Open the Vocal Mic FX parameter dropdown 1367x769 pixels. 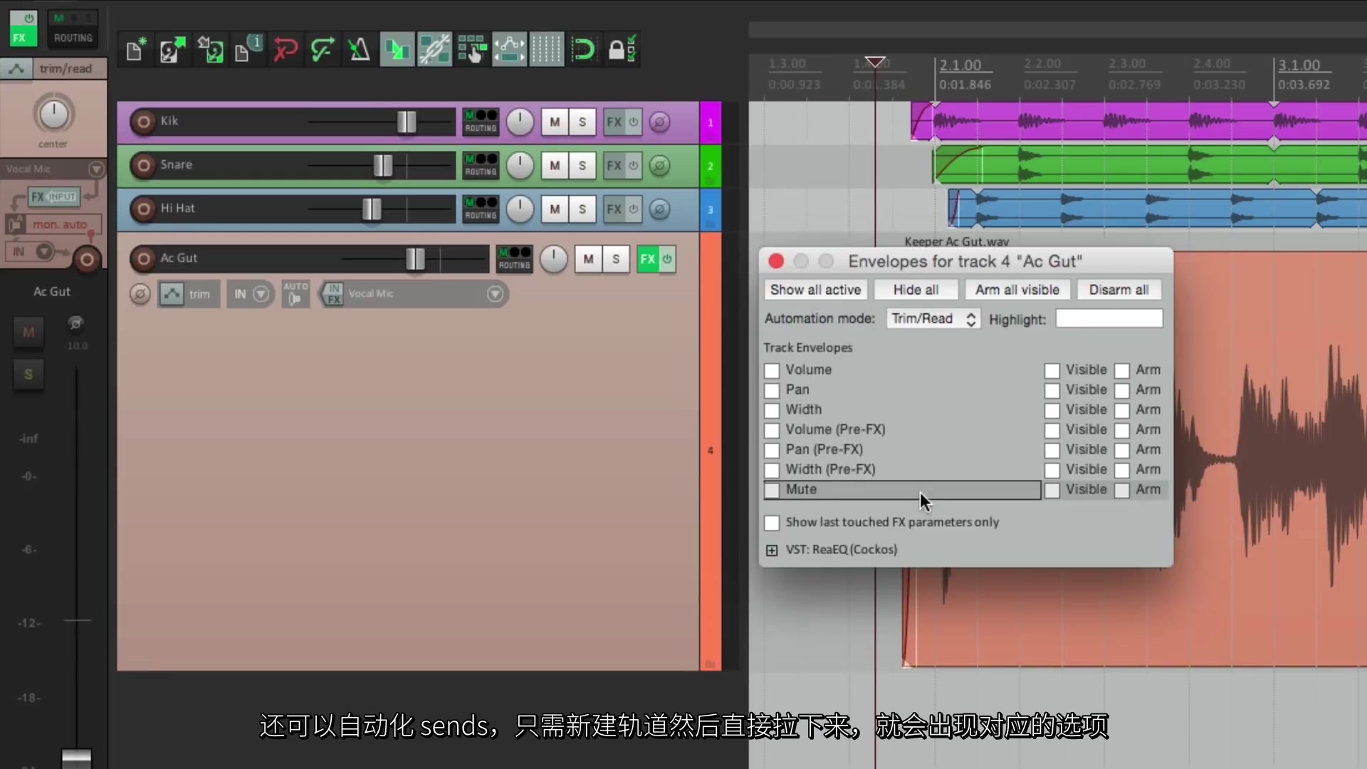click(494, 293)
